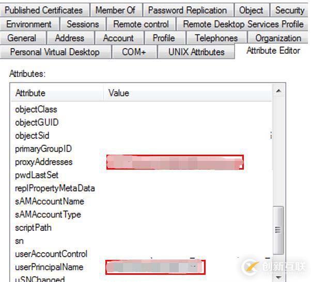Select the objectSid attribute row
The height and width of the screenshot is (282, 311).
(142, 136)
